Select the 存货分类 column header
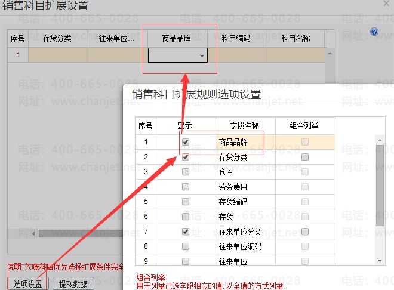 [x=57, y=39]
